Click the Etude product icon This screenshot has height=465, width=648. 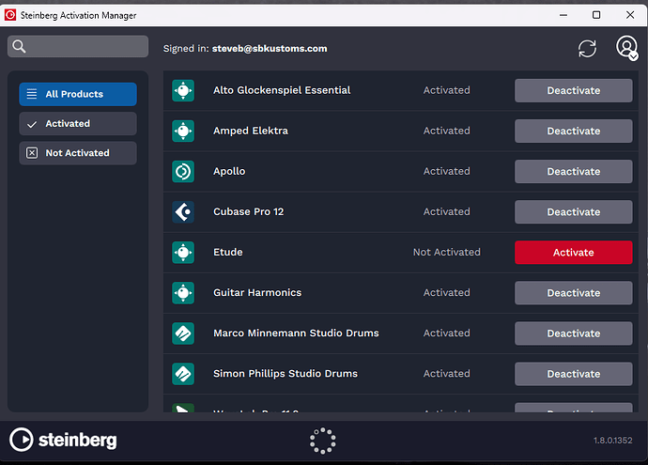coord(183,253)
